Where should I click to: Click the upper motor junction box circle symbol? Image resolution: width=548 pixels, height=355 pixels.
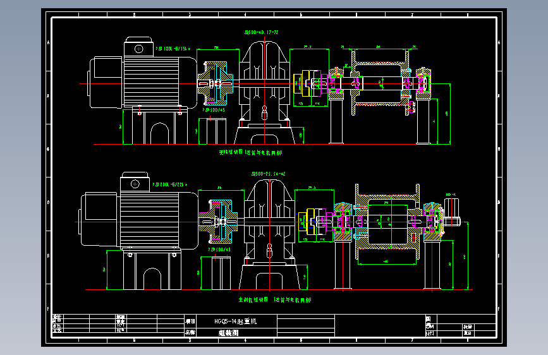point(139,49)
